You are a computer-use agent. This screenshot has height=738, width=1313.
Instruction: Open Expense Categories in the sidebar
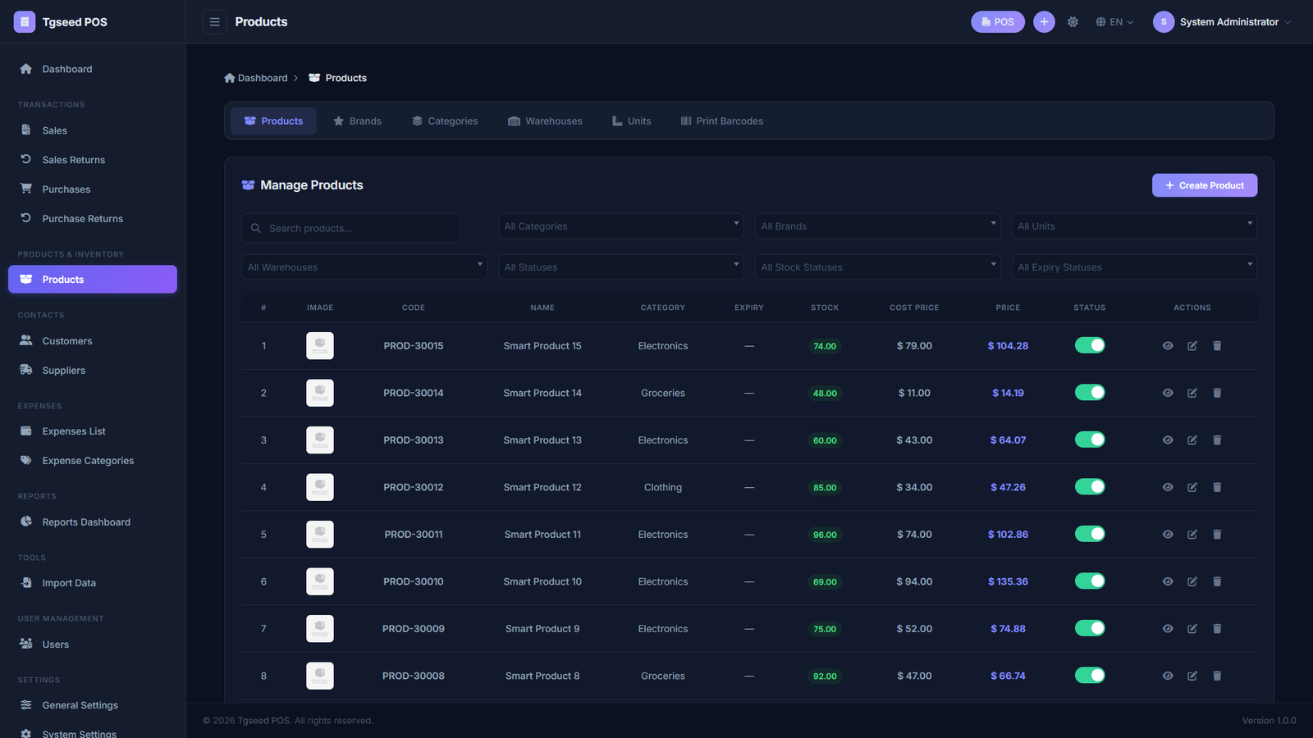(93, 461)
